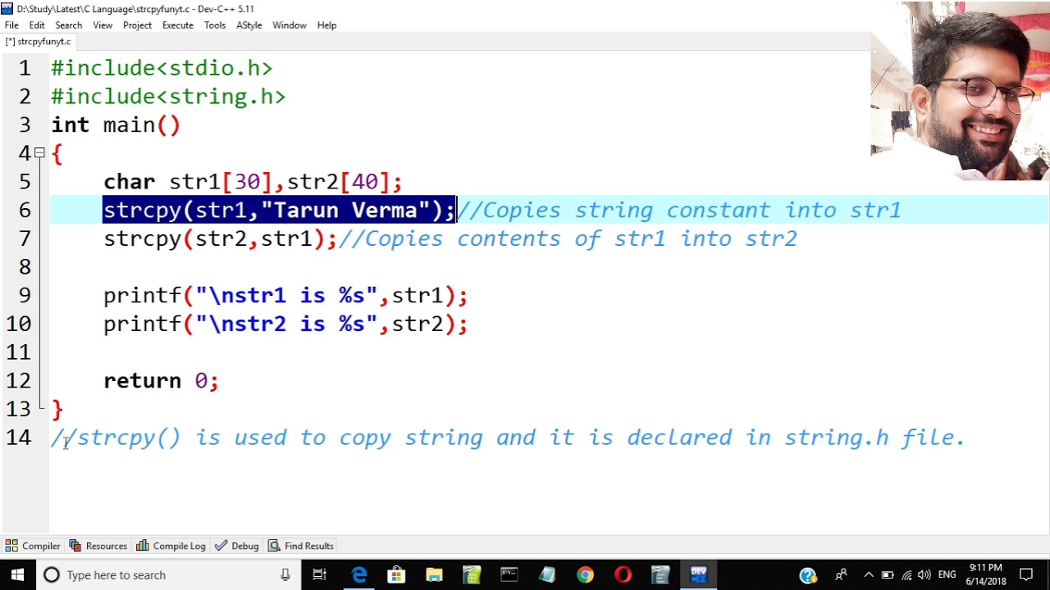The width and height of the screenshot is (1050, 590).
Task: Click the highlighted strcpy(str1,"Tarun Verma") statement
Action: [x=279, y=211]
